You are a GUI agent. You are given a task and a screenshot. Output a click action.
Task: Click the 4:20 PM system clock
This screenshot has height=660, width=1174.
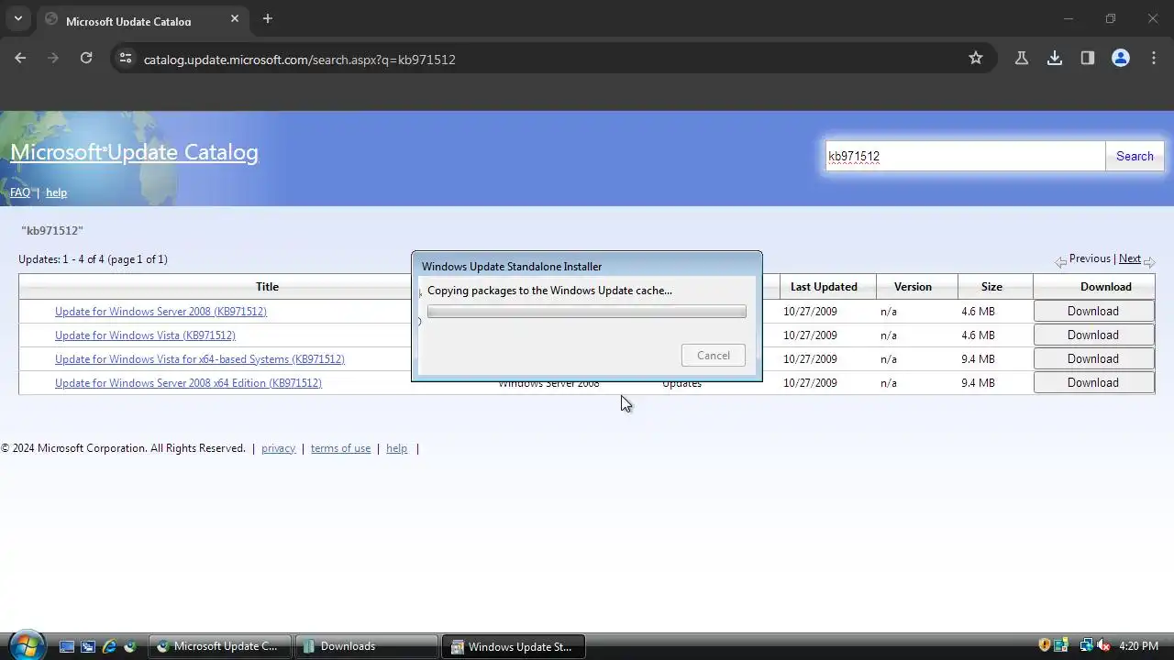coord(1139,646)
